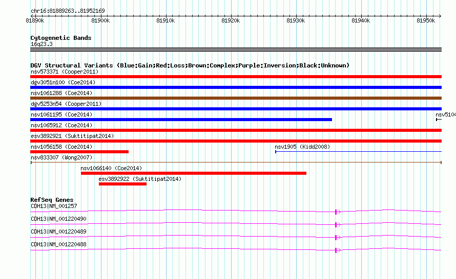Select the red bar of esv3892921
The image size is (456, 279).
coord(236,141)
